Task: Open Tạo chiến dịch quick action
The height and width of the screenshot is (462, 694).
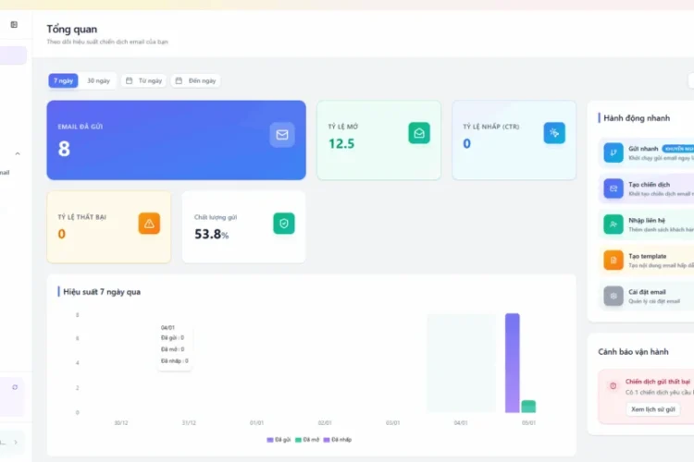Action: click(x=646, y=188)
